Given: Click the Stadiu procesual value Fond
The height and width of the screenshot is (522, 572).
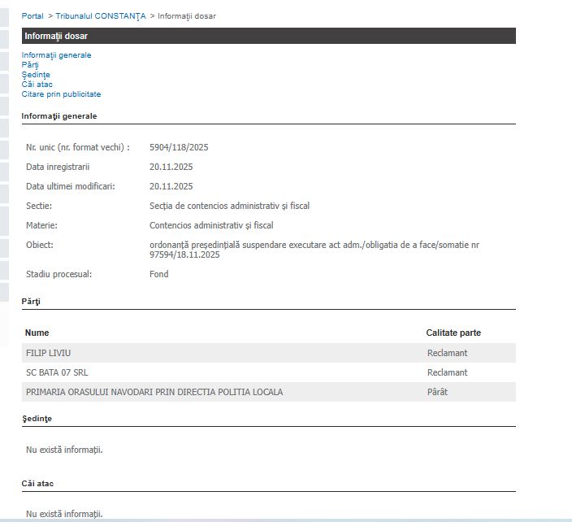Looking at the screenshot, I should point(159,274).
